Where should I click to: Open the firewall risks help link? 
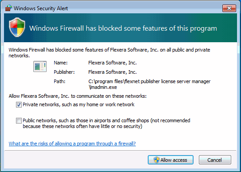[72, 144]
